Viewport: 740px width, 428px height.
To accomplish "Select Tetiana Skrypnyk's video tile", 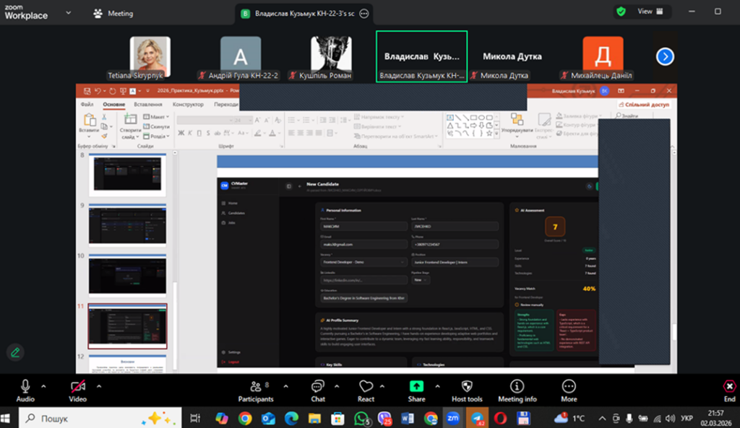I will 150,57.
